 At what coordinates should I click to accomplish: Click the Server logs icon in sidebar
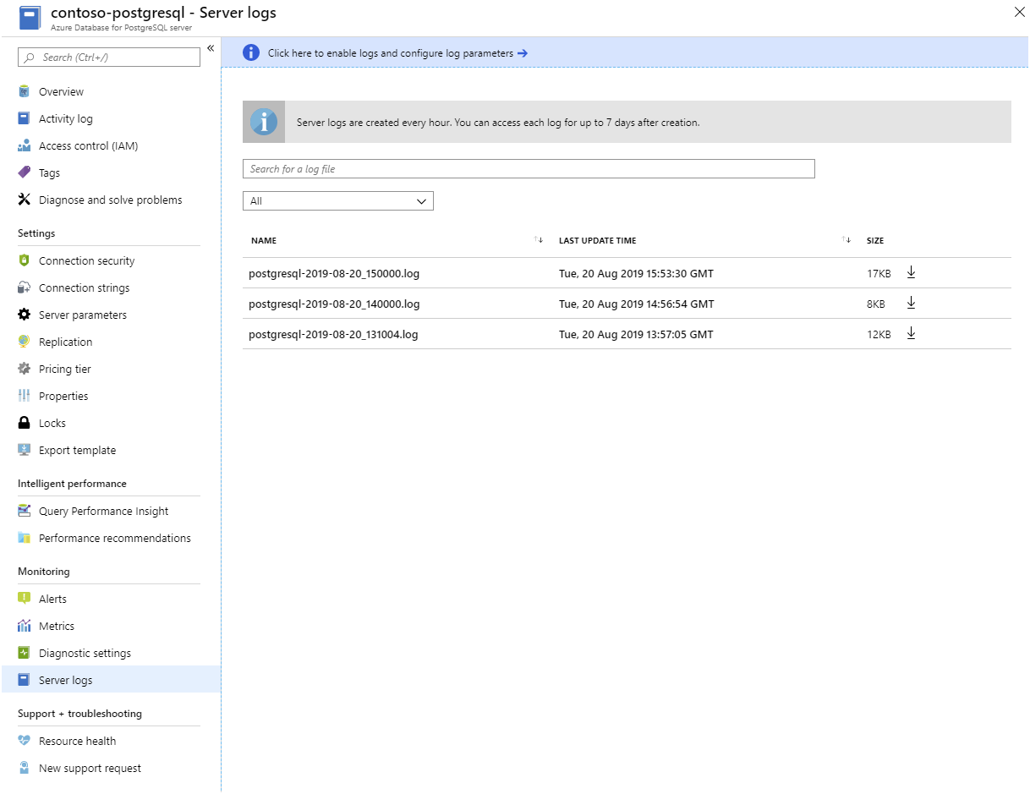(24, 680)
